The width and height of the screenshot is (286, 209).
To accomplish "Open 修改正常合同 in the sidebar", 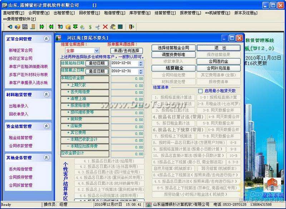I will (x=21, y=58).
